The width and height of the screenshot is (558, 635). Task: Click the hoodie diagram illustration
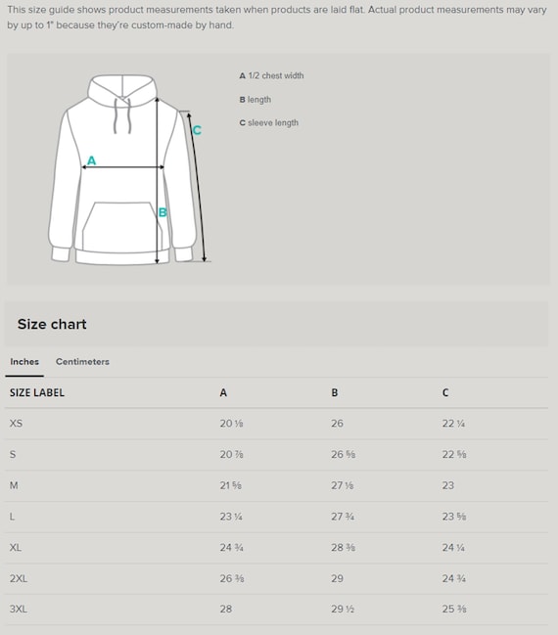click(x=129, y=169)
